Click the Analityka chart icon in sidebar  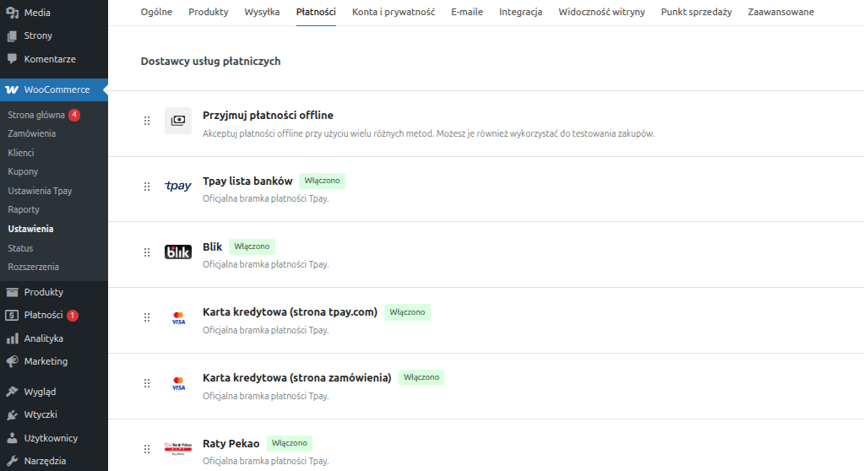[12, 338]
